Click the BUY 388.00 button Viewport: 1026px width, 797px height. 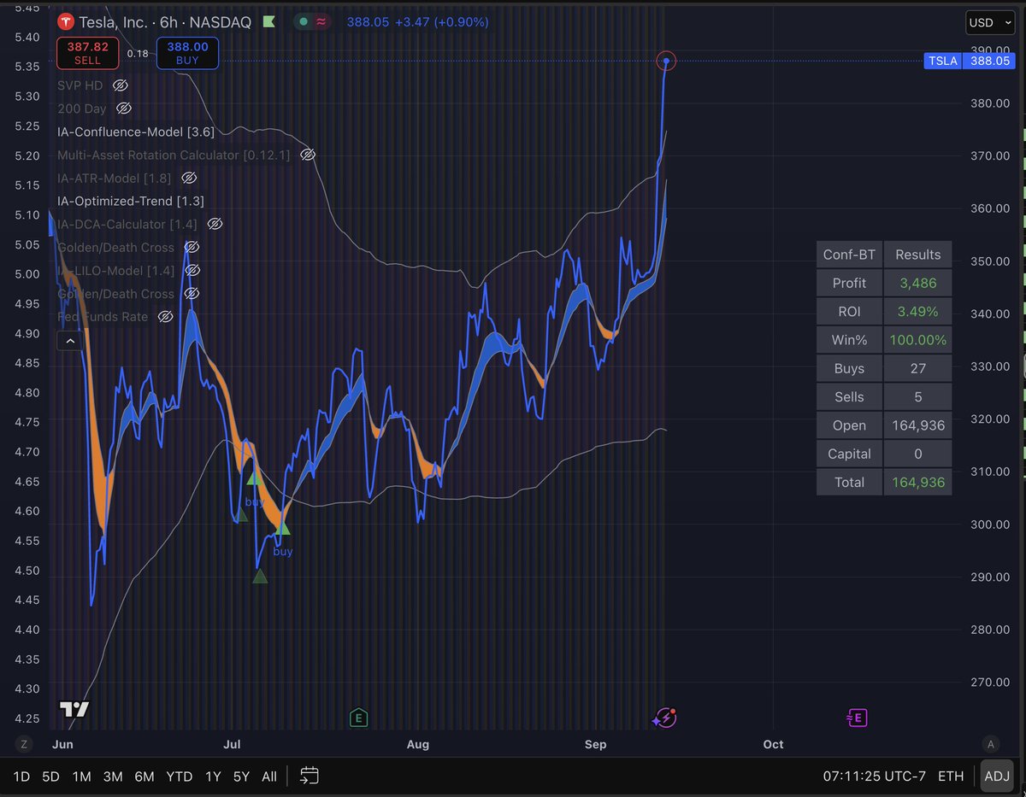[187, 54]
